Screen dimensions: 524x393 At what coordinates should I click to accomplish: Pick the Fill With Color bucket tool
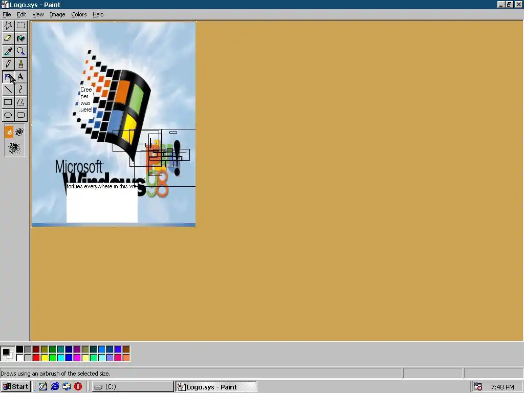point(20,38)
